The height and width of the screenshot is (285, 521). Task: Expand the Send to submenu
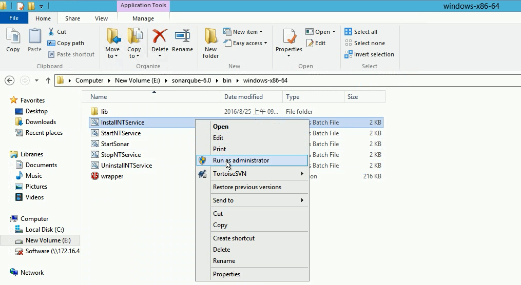tap(252, 200)
